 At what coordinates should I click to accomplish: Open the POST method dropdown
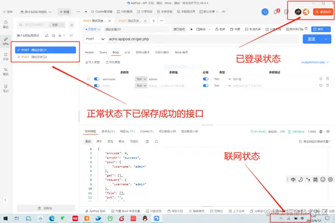click(x=95, y=39)
